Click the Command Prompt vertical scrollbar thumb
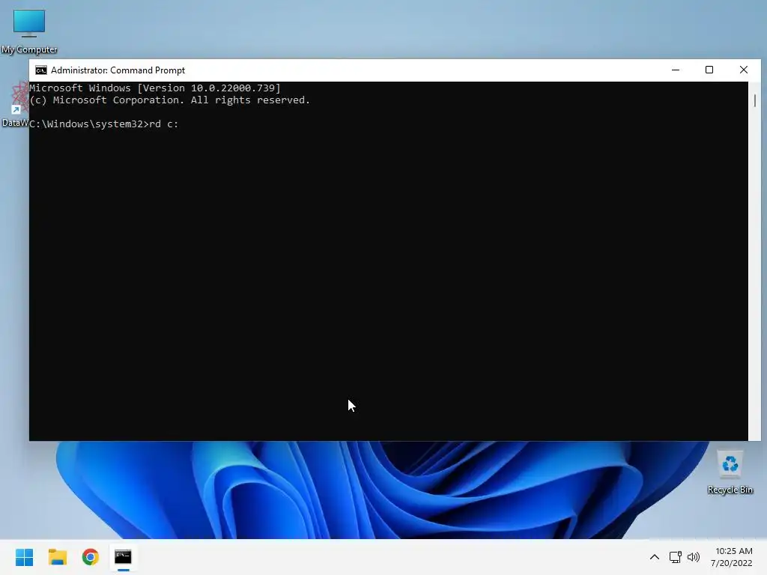This screenshot has height=575, width=767. pyautogui.click(x=755, y=100)
